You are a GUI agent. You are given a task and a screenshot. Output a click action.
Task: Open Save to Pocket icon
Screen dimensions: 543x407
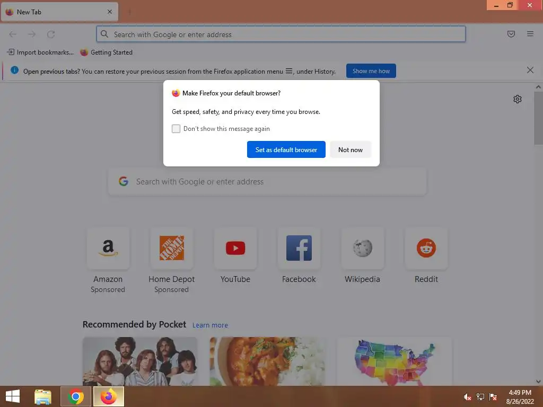tap(511, 34)
